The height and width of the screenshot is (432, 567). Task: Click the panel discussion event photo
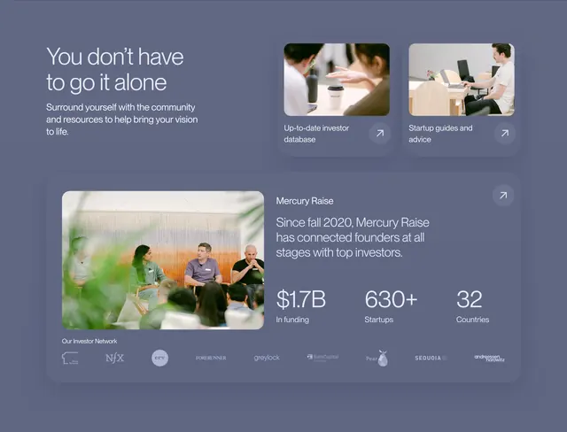pos(163,260)
